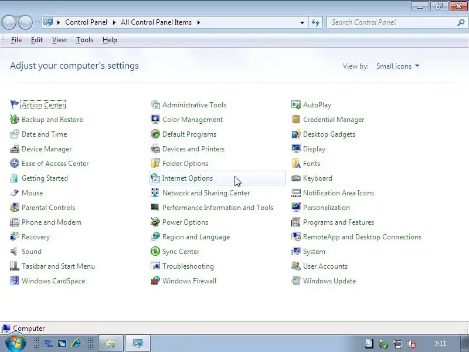The height and width of the screenshot is (352, 469).
Task: Click the Color Management icon
Action: click(155, 119)
